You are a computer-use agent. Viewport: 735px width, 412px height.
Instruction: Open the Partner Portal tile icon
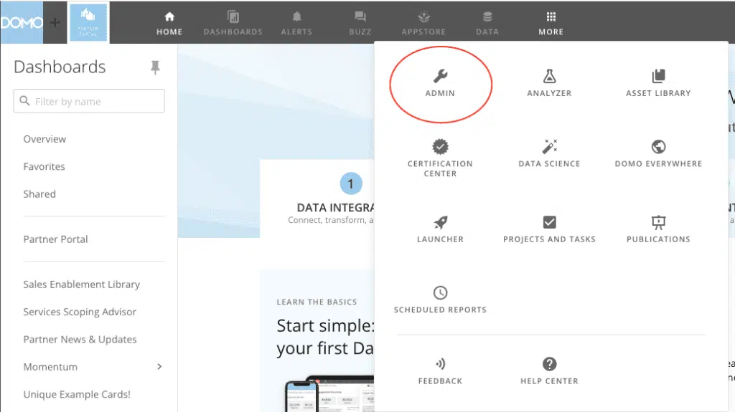click(88, 22)
